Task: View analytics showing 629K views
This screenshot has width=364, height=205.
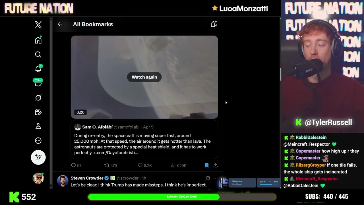Action: coord(179,165)
